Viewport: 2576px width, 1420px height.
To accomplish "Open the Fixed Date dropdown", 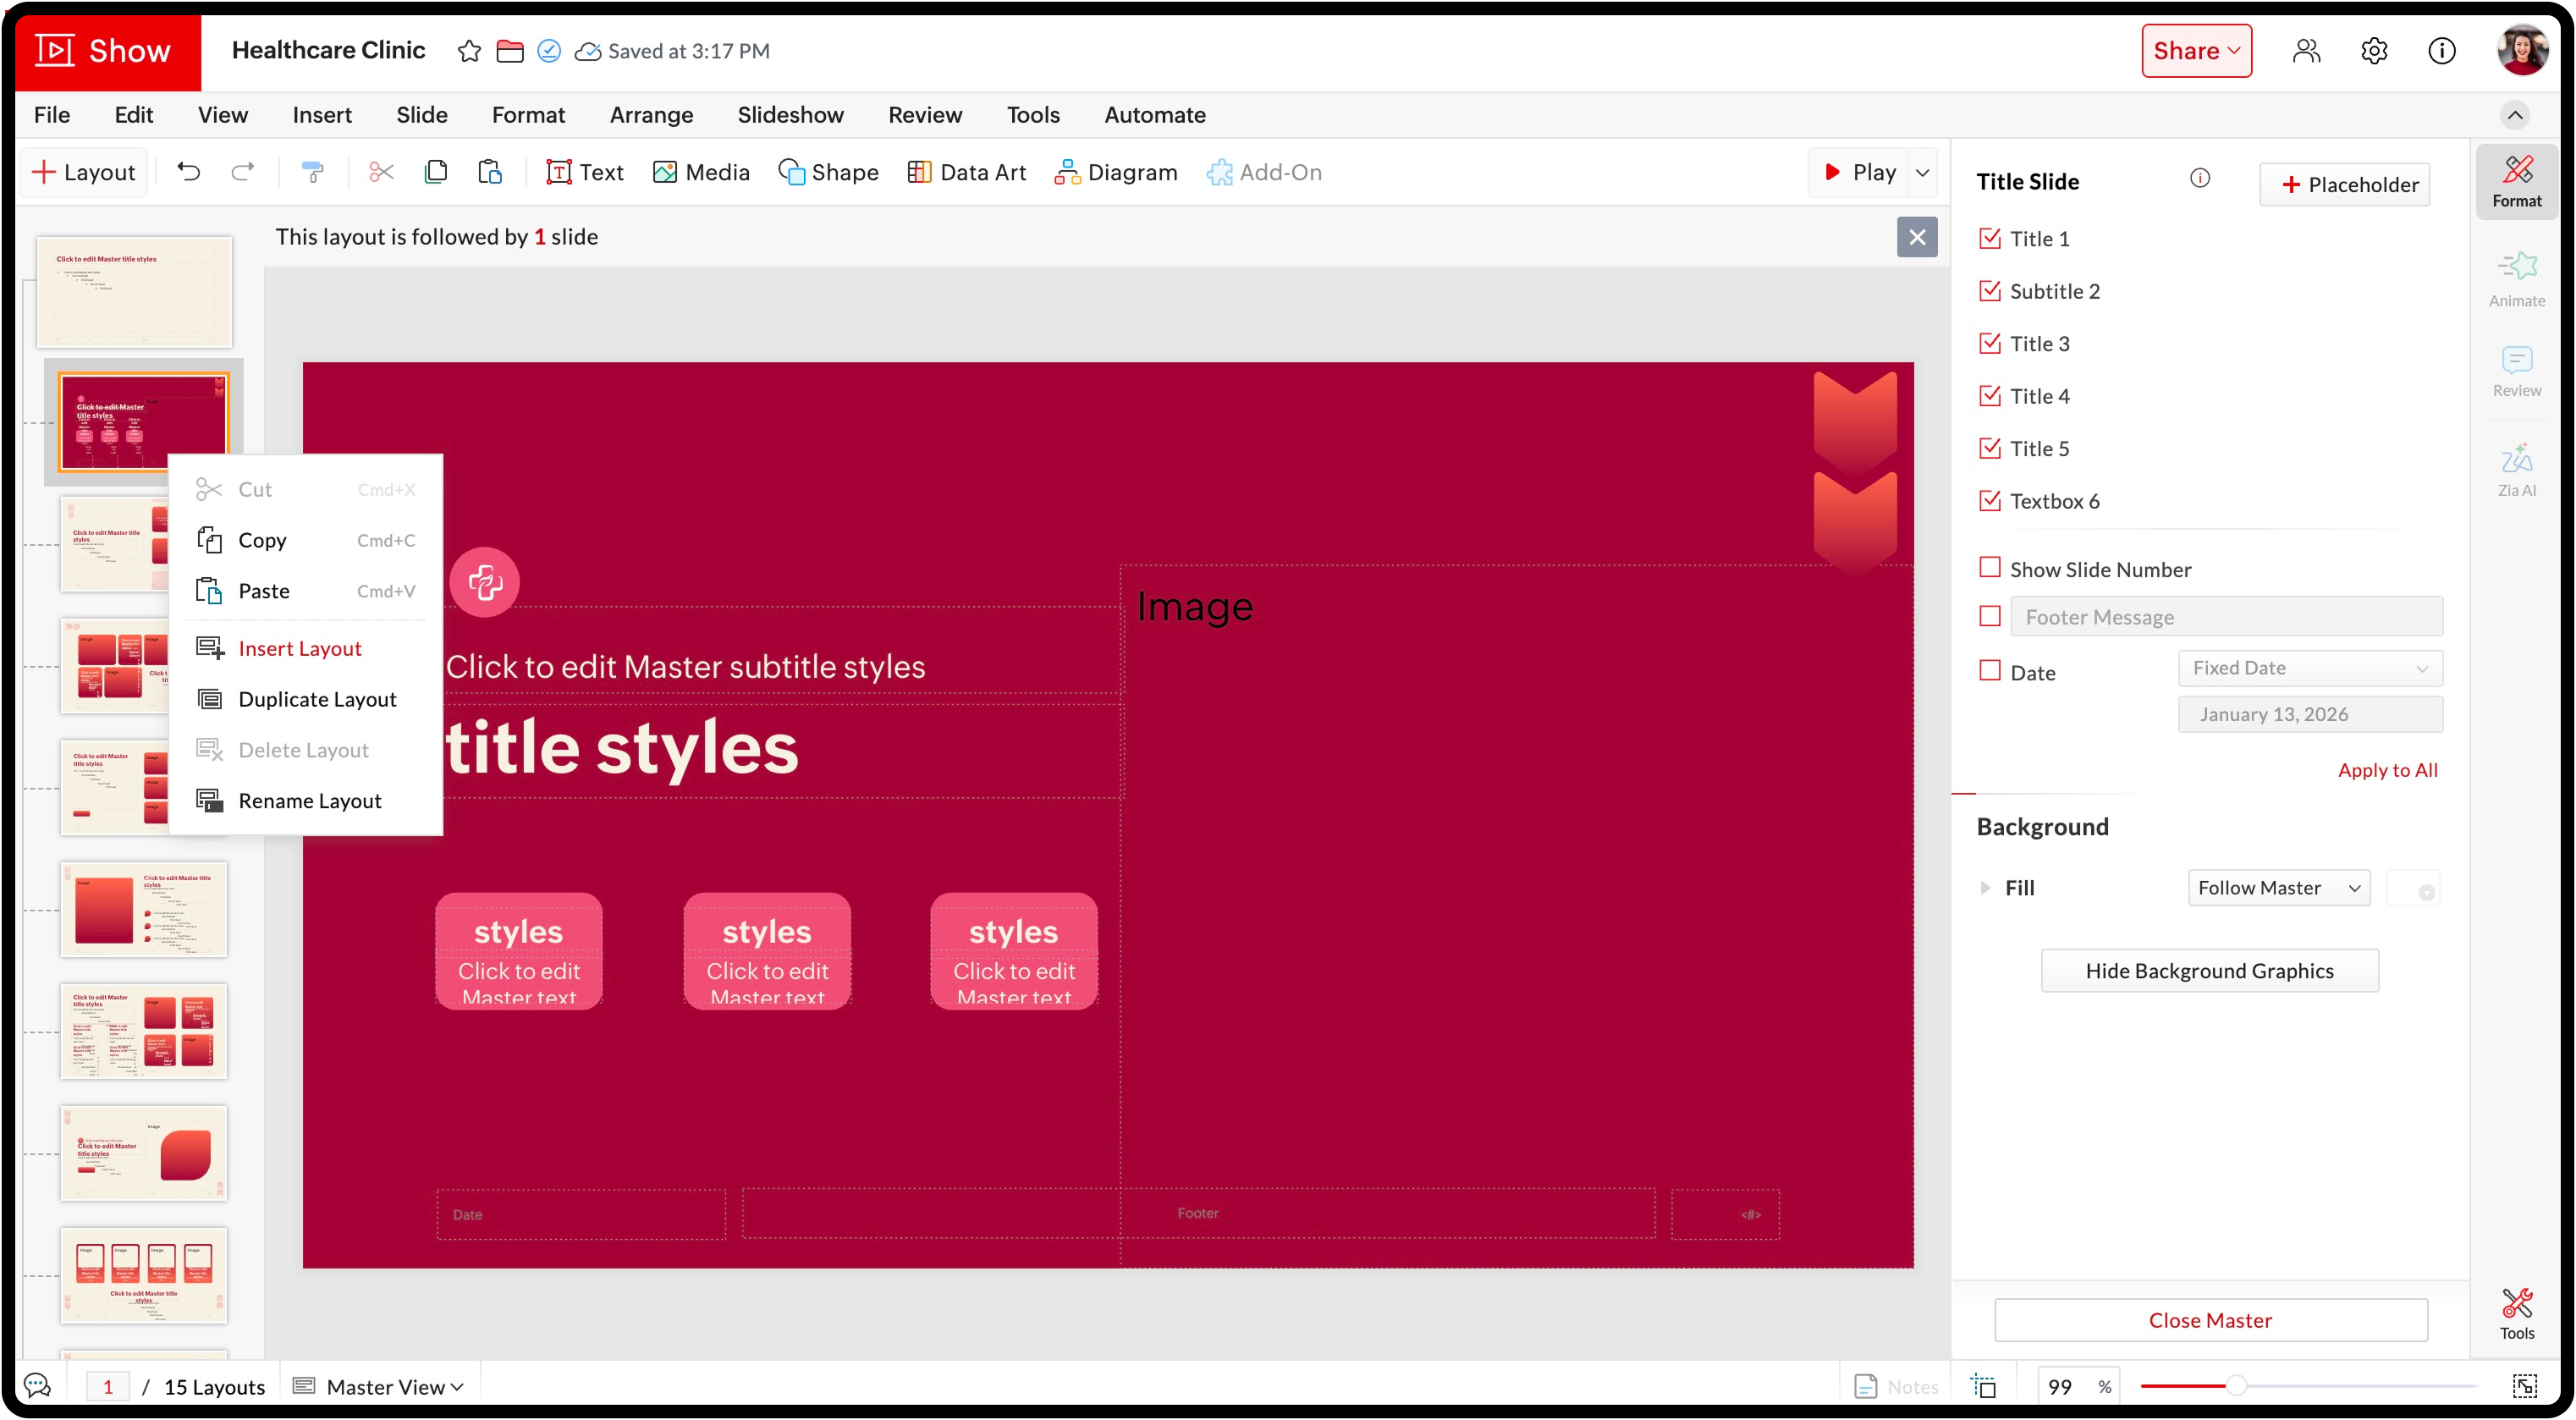I will (x=2309, y=668).
